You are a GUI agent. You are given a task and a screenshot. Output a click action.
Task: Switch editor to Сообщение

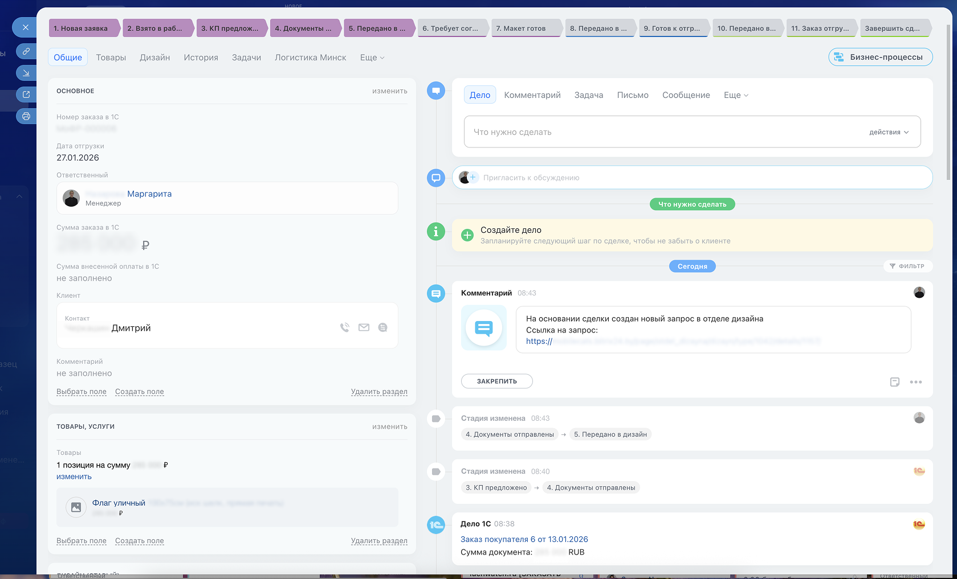(686, 95)
